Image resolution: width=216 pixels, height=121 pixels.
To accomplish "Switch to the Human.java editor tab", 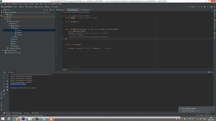I will pyautogui.click(x=86, y=10).
